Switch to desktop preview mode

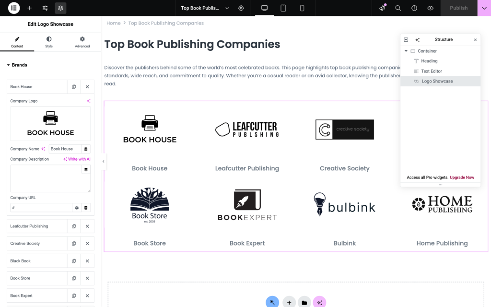(265, 8)
